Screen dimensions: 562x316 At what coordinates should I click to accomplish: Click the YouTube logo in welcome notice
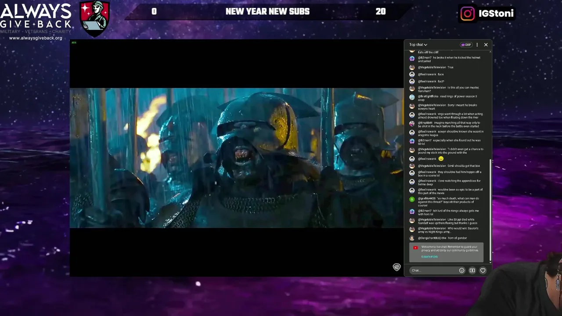tap(415, 248)
